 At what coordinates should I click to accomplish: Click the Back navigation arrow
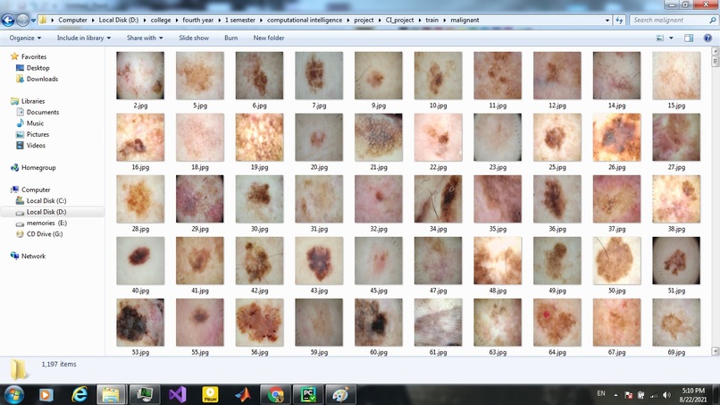tap(8, 21)
